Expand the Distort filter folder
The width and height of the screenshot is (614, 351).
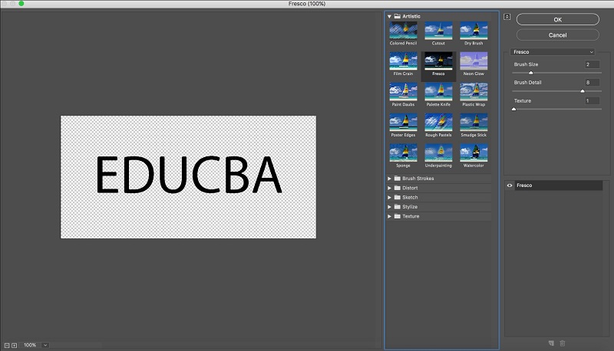389,188
